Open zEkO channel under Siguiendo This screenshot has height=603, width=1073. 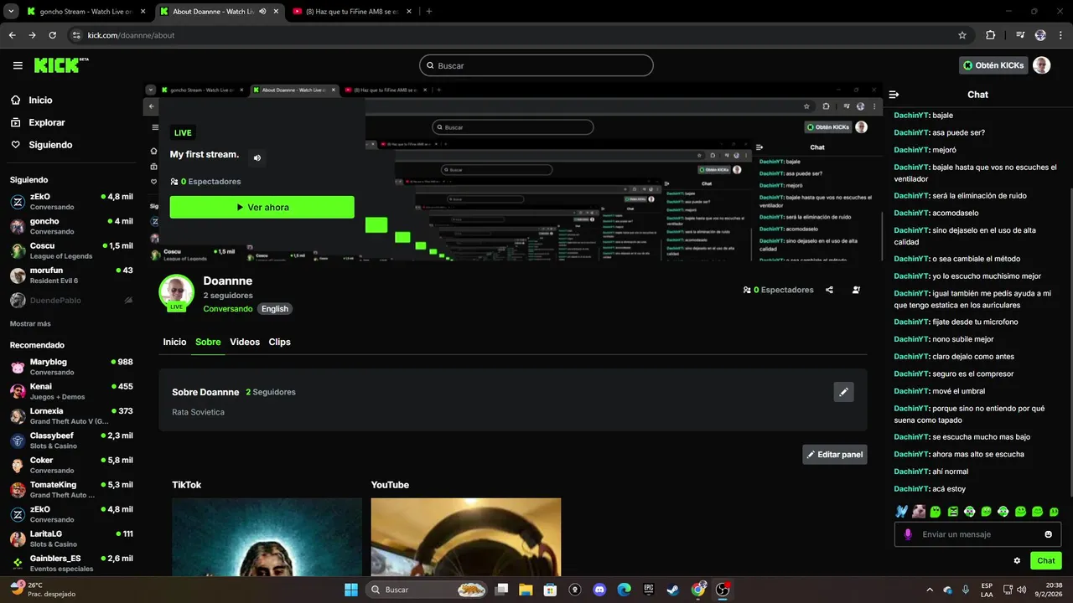[x=71, y=202]
